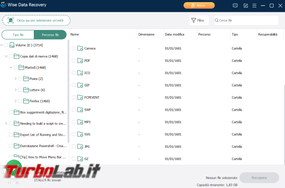This screenshot has height=188, width=285.
Task: Collapse the Volume (E:) tree node
Action: click(2, 45)
